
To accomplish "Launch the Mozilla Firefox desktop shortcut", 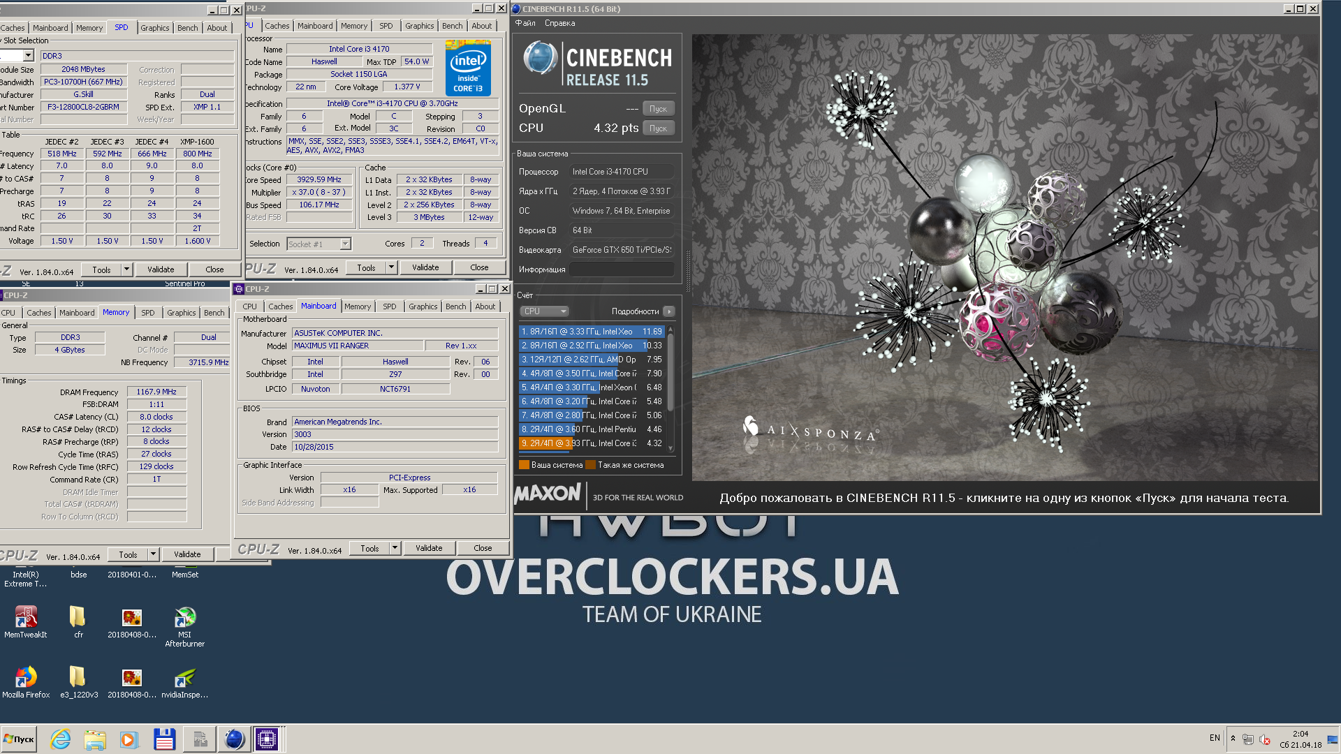I will [x=26, y=681].
